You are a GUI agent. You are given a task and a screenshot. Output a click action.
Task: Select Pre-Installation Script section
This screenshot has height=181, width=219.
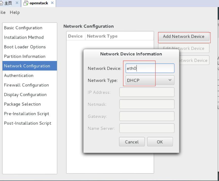27,114
